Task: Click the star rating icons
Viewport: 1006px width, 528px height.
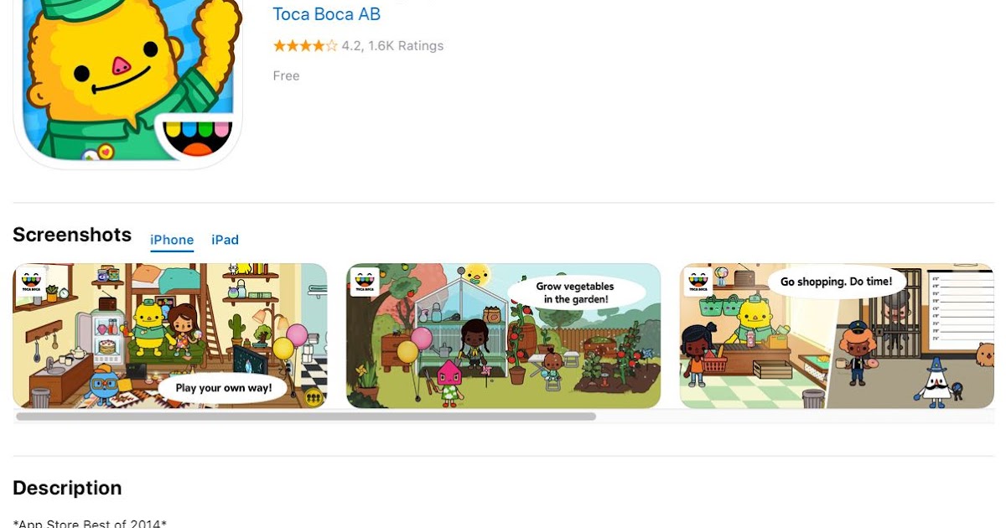Action: (x=305, y=46)
